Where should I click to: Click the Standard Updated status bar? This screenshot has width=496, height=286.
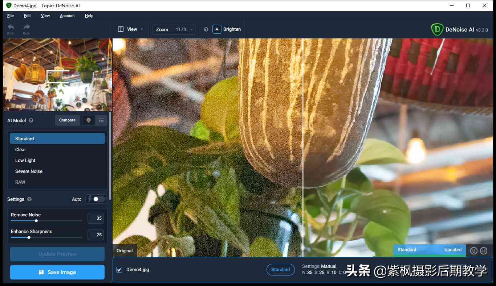coord(429,250)
